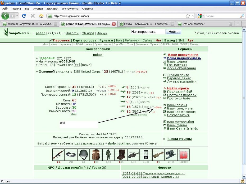Open the Файл menu

click(x=5, y=9)
